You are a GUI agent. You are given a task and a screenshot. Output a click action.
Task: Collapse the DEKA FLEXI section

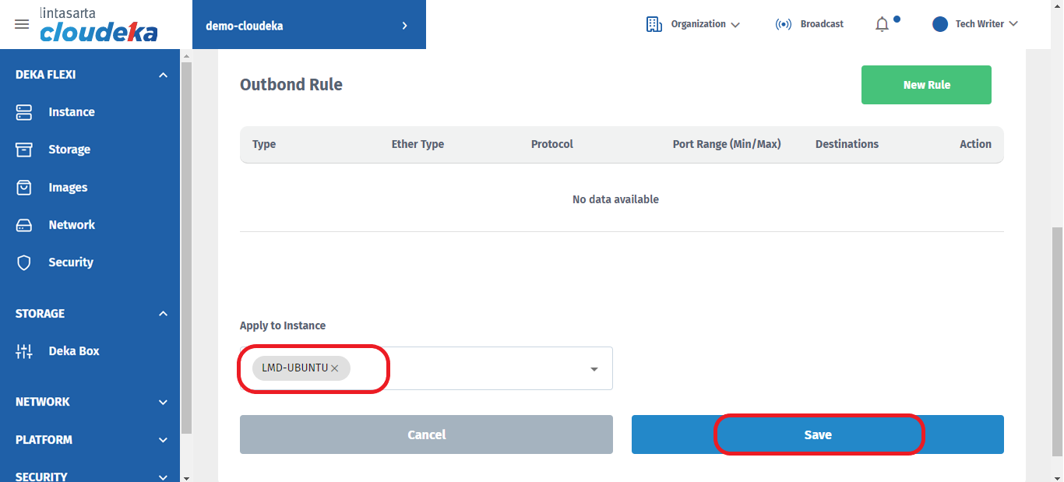coord(163,75)
